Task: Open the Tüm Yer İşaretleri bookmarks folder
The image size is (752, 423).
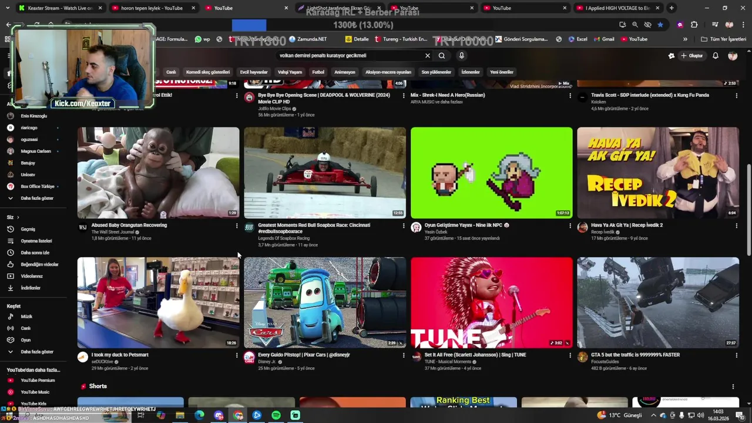Action: pos(723,39)
